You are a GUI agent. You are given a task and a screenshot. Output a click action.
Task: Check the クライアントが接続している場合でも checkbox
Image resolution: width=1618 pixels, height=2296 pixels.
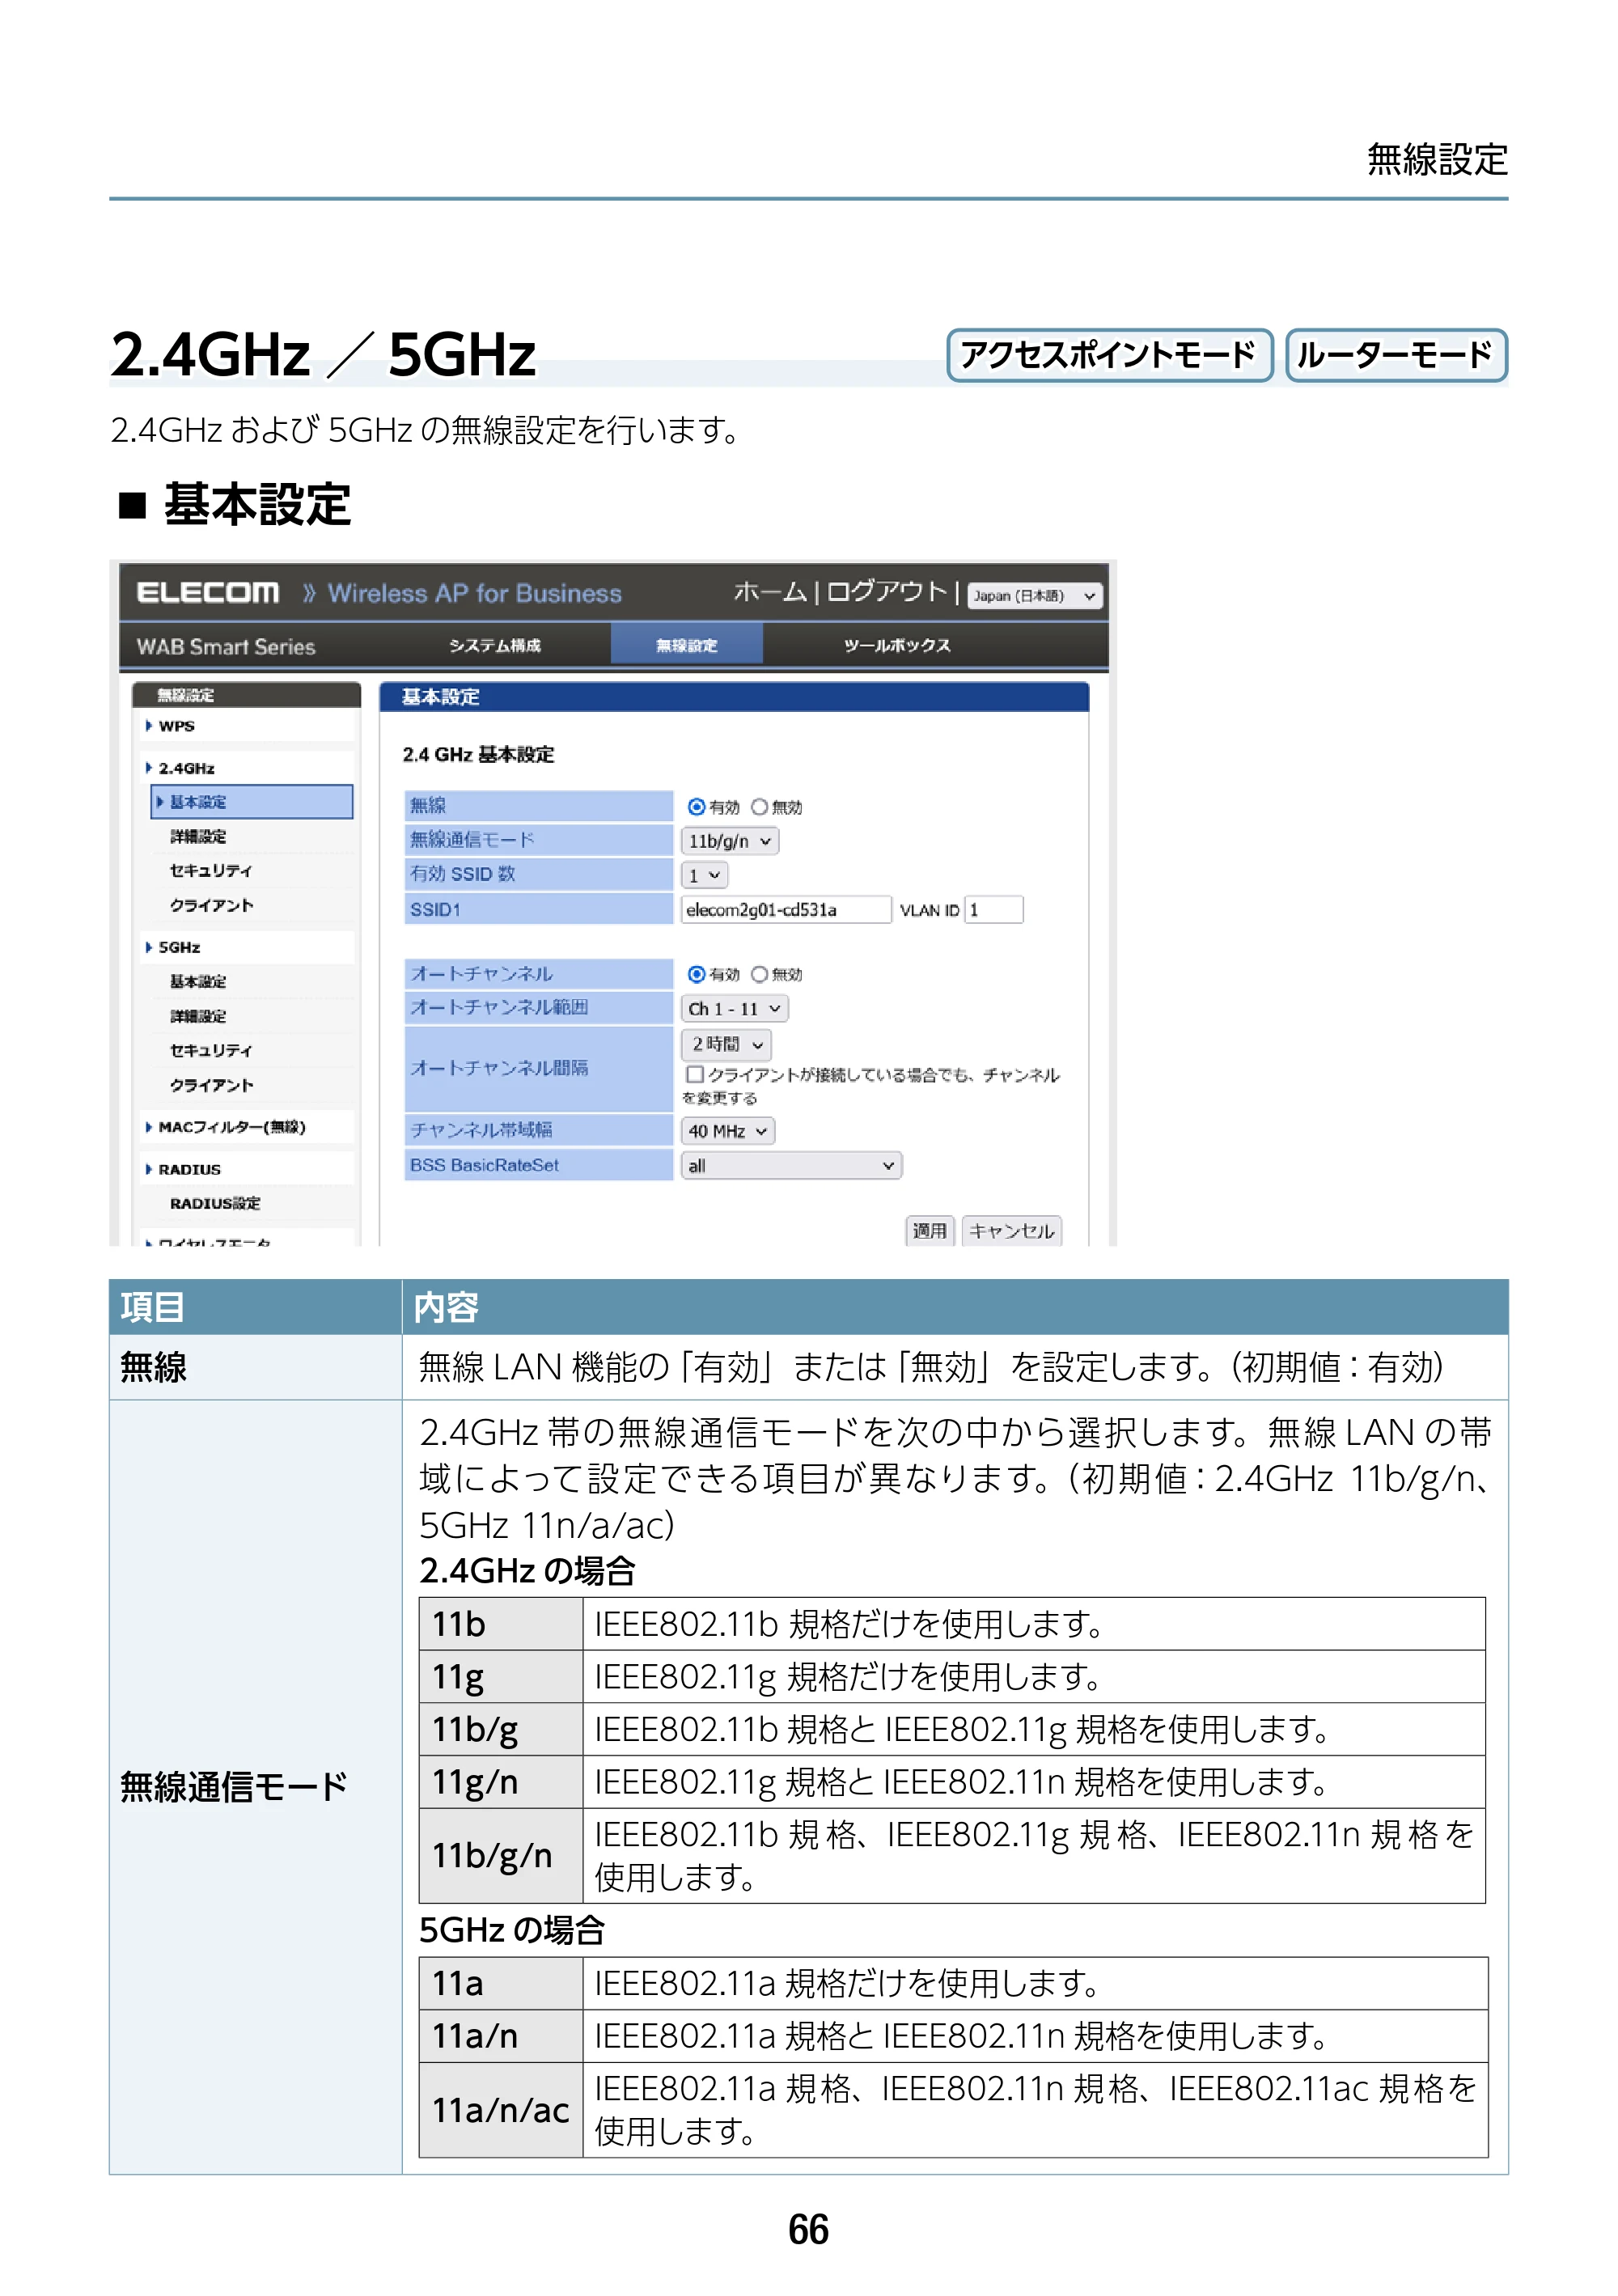pyautogui.click(x=694, y=1074)
